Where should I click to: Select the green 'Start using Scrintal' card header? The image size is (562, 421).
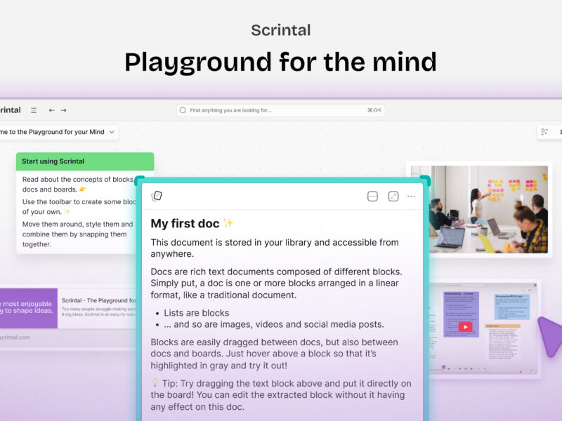(84, 161)
